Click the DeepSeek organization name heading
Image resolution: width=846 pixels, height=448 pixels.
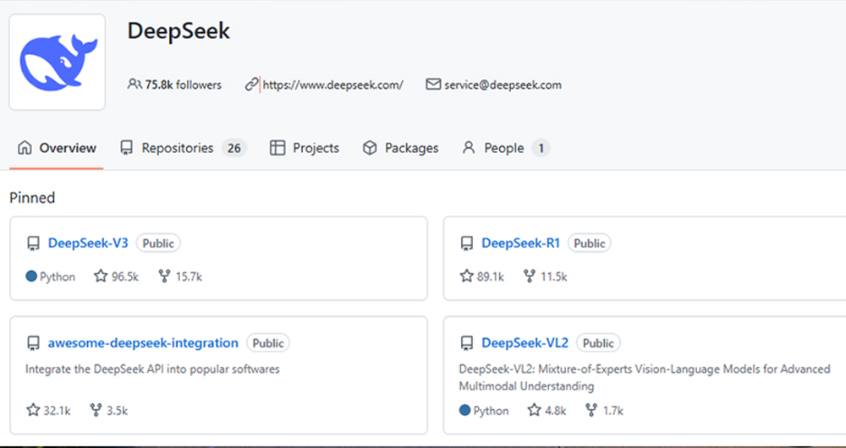[179, 30]
